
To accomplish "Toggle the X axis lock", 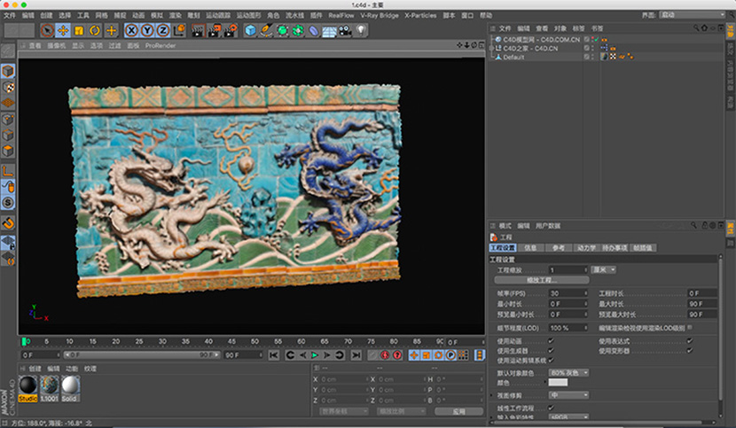I will (132, 30).
